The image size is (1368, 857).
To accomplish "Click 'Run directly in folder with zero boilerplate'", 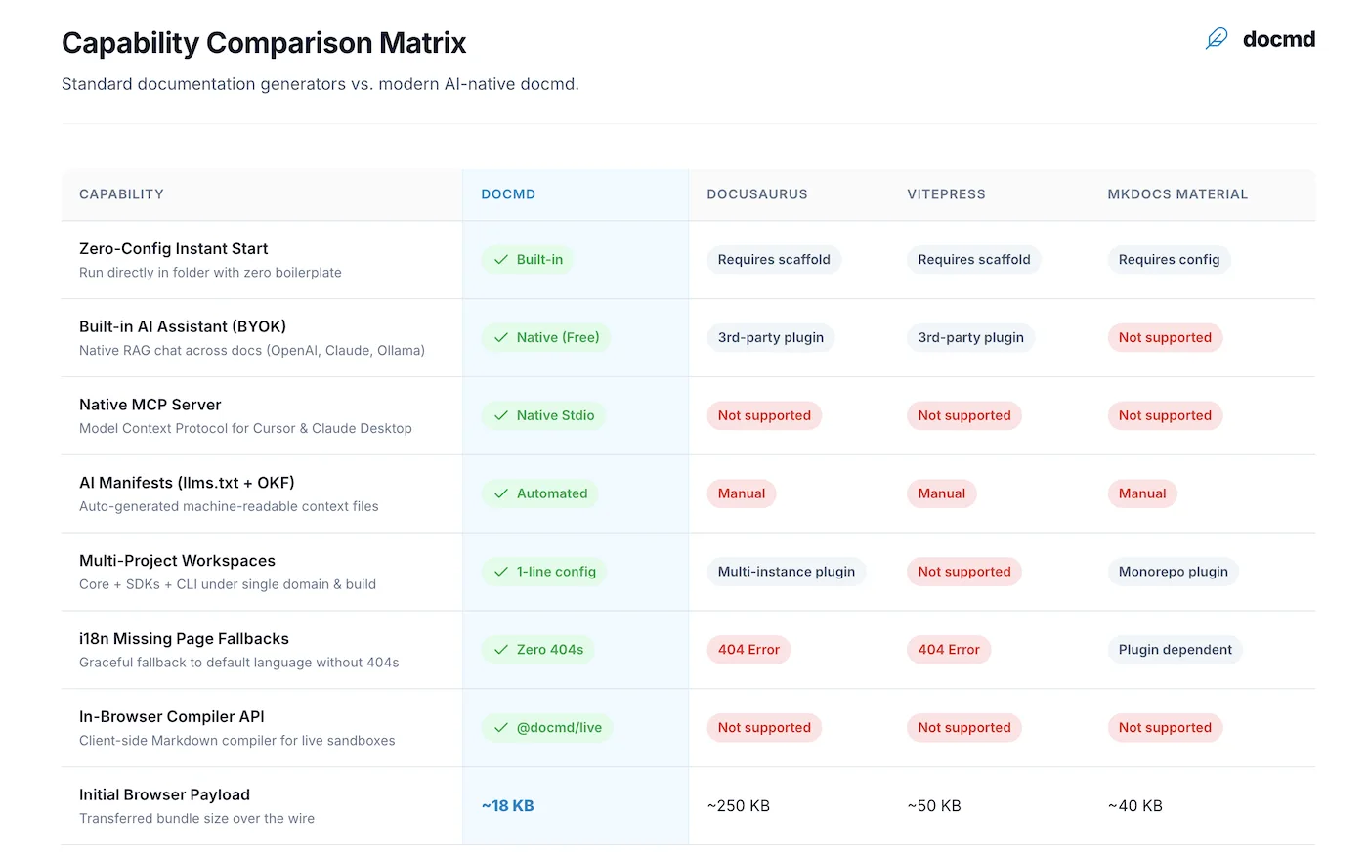I will 210,273.
